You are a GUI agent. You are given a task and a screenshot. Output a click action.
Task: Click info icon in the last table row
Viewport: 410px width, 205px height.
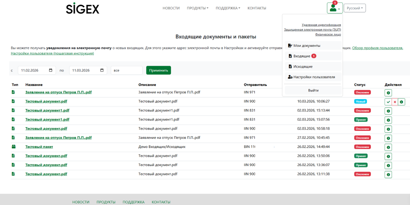[x=388, y=175]
